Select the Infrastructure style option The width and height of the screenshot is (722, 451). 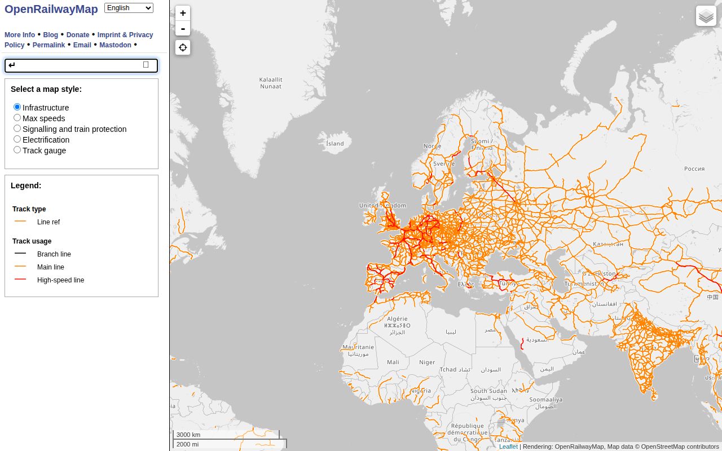click(x=17, y=107)
